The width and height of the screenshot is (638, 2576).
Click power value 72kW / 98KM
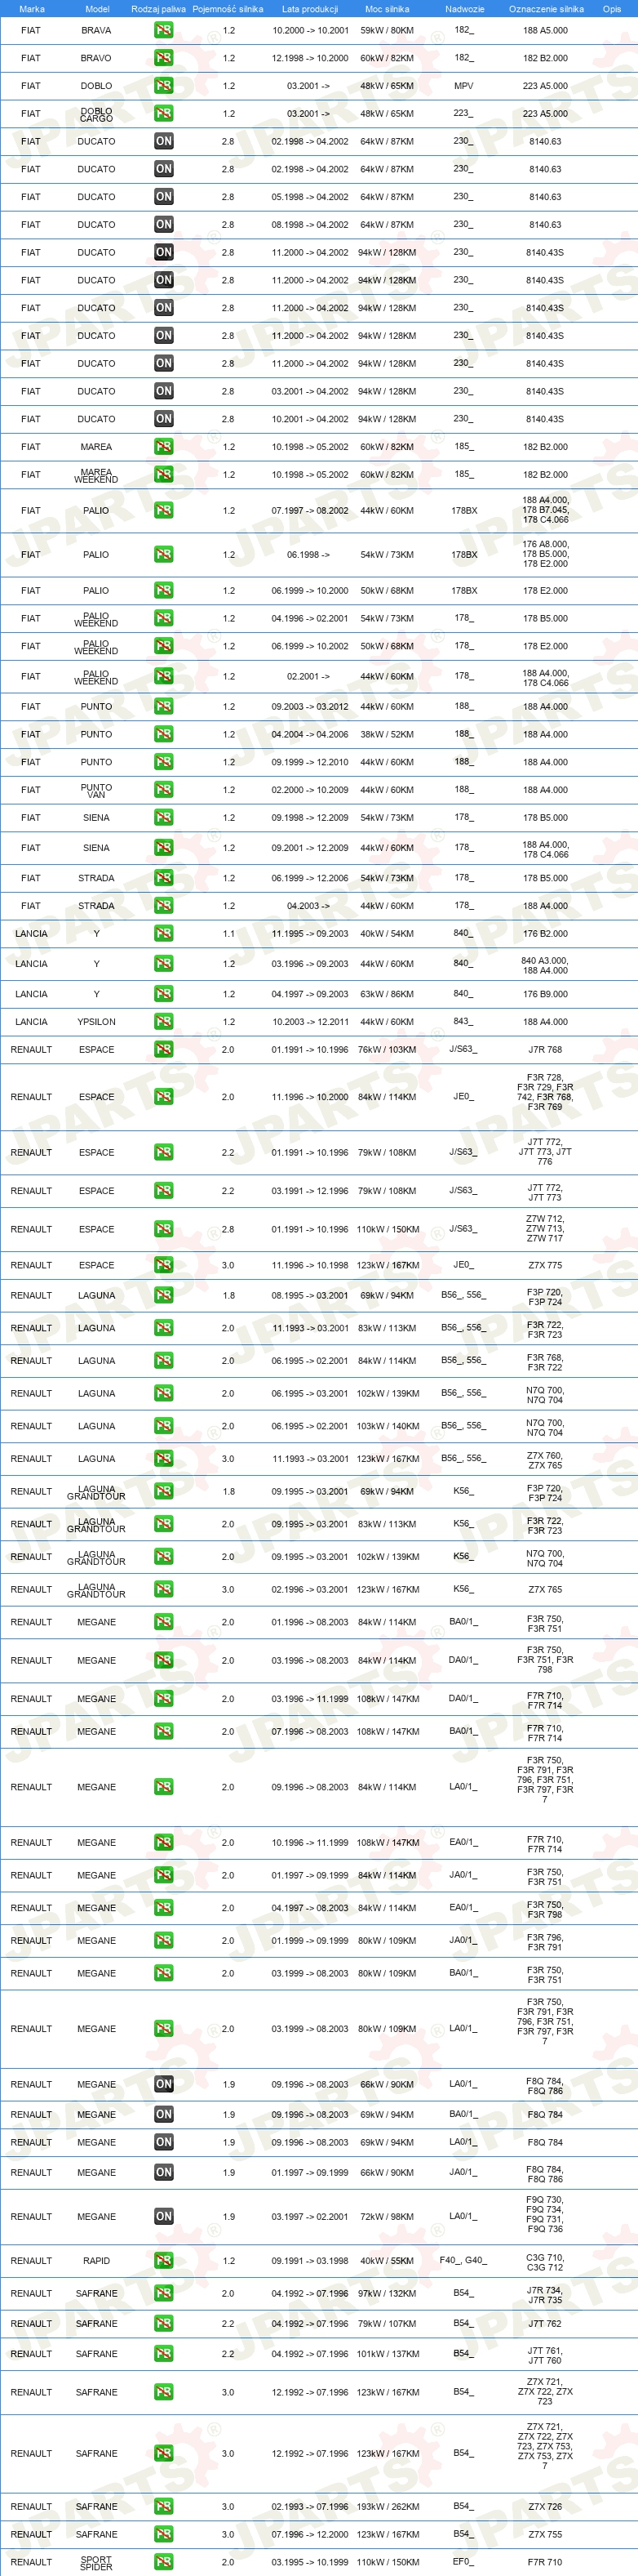(388, 2217)
